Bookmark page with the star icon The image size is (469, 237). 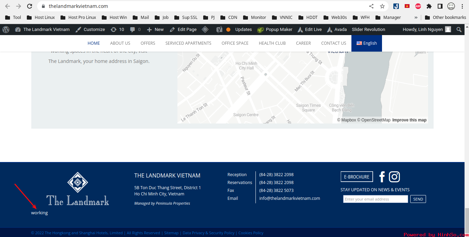point(382,6)
